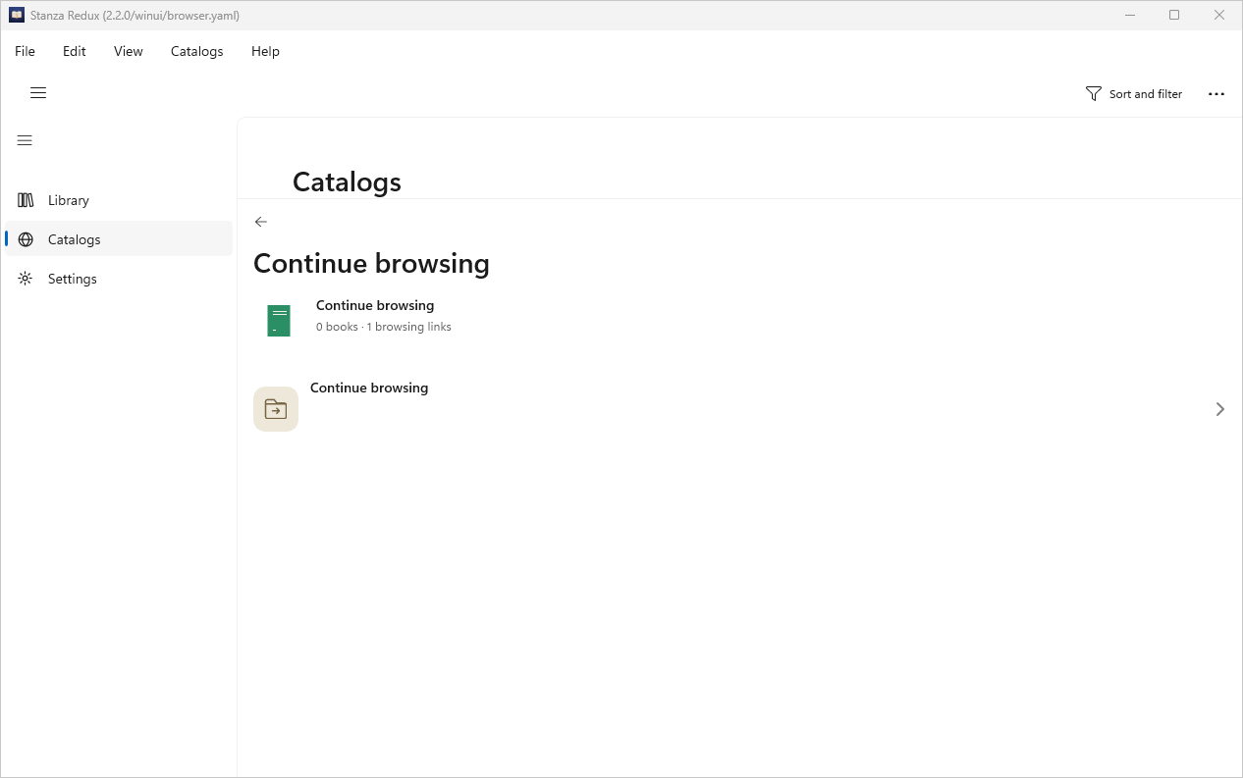Open the more options ellipsis menu

tap(1216, 94)
